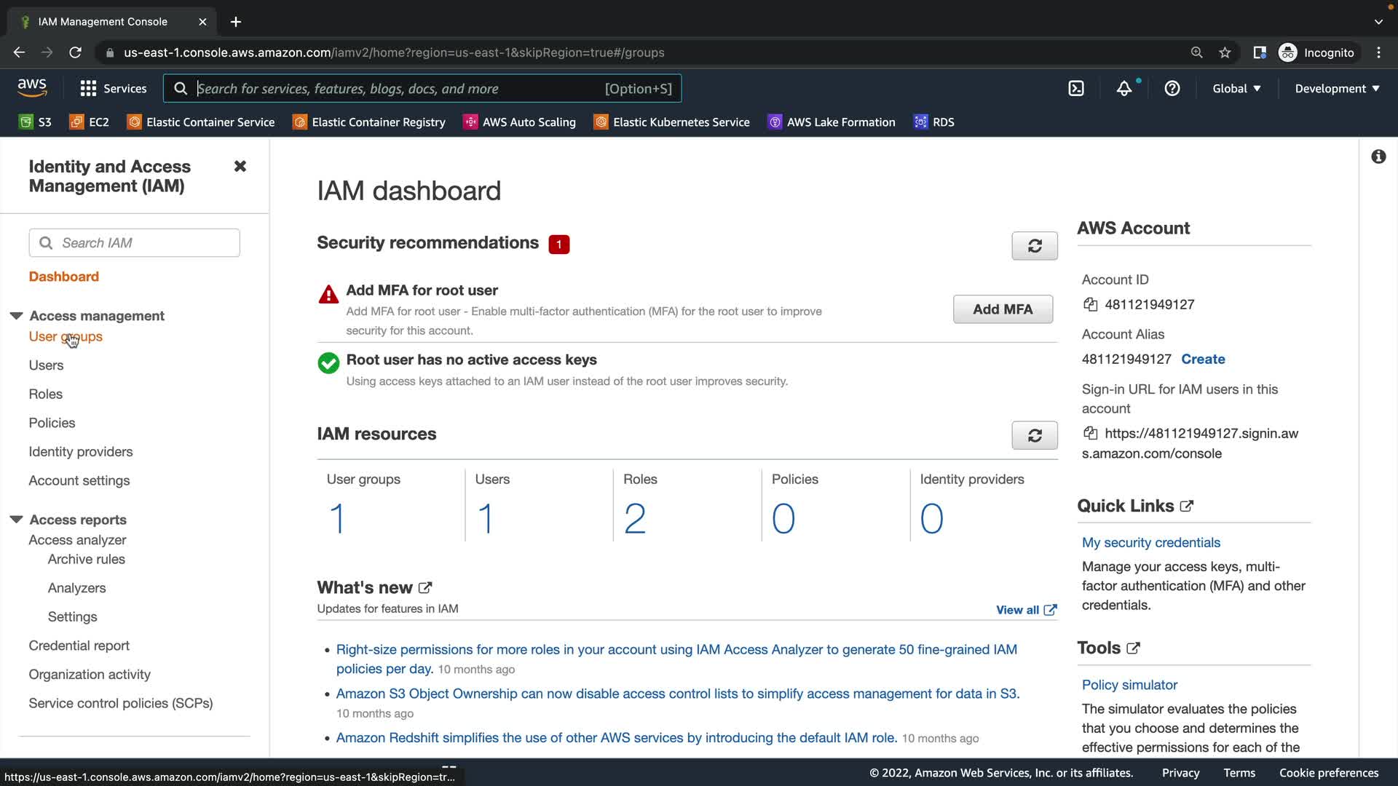Click the help question mark icon
Image resolution: width=1398 pixels, height=786 pixels.
click(1172, 89)
